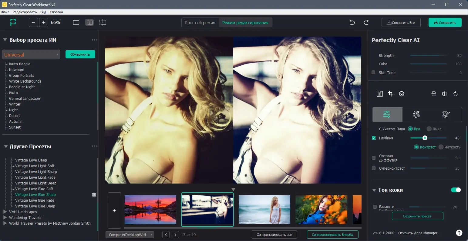Uncheck the Глубина checkbox

(374, 138)
